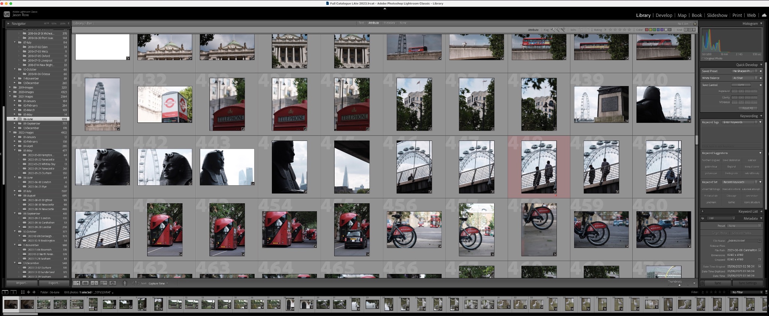
Task: Select the Painter spray can tool
Action: click(x=125, y=283)
